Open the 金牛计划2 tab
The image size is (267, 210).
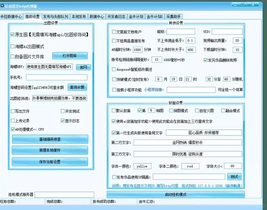pyautogui.click(x=155, y=17)
